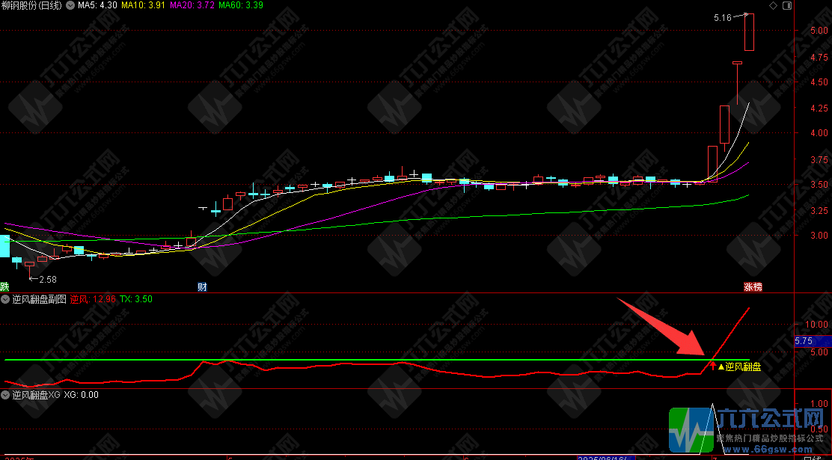Screen dimensions: 832x460
Task: Click the red up-arrow 逆风翻盘 signal
Action: coord(712,366)
